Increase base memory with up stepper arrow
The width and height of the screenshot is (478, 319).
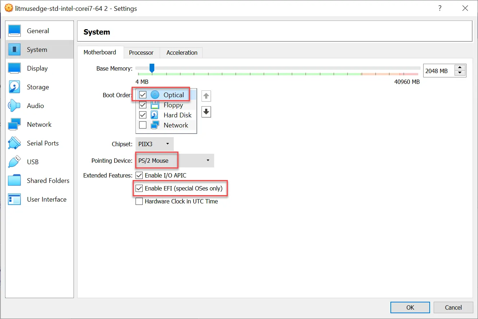pos(460,68)
